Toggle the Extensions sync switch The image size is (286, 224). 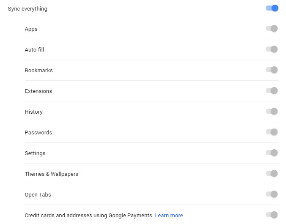272,91
